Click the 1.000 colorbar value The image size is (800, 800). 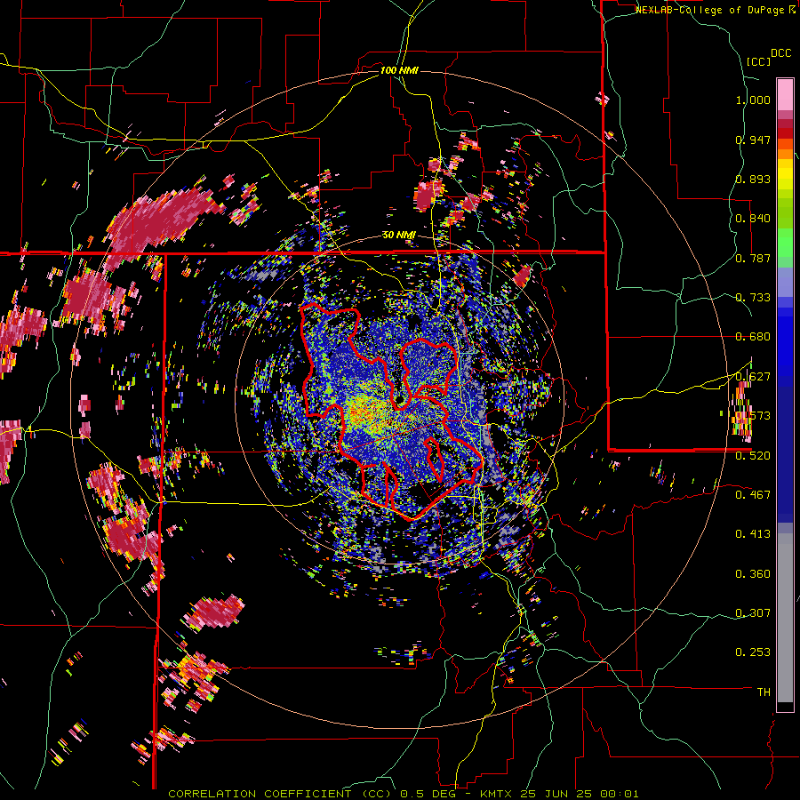tap(753, 100)
